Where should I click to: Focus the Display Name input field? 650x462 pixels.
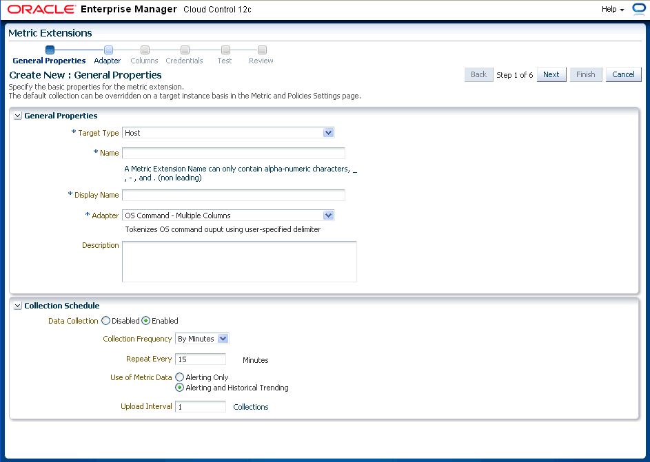coord(234,195)
